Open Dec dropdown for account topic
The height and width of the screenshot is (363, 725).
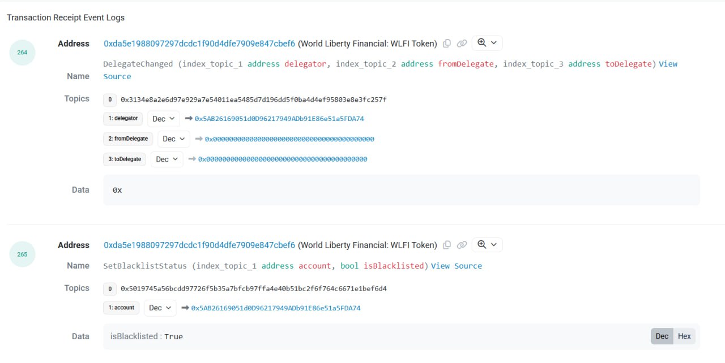[160, 308]
